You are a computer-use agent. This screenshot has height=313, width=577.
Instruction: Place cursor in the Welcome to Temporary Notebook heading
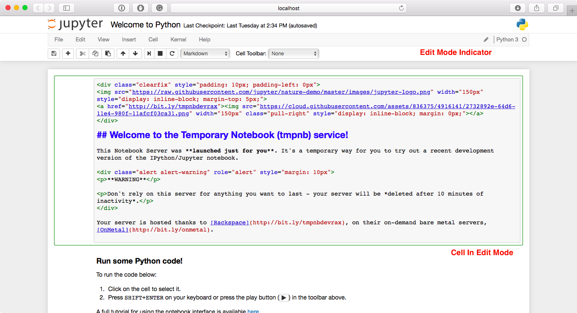[223, 135]
